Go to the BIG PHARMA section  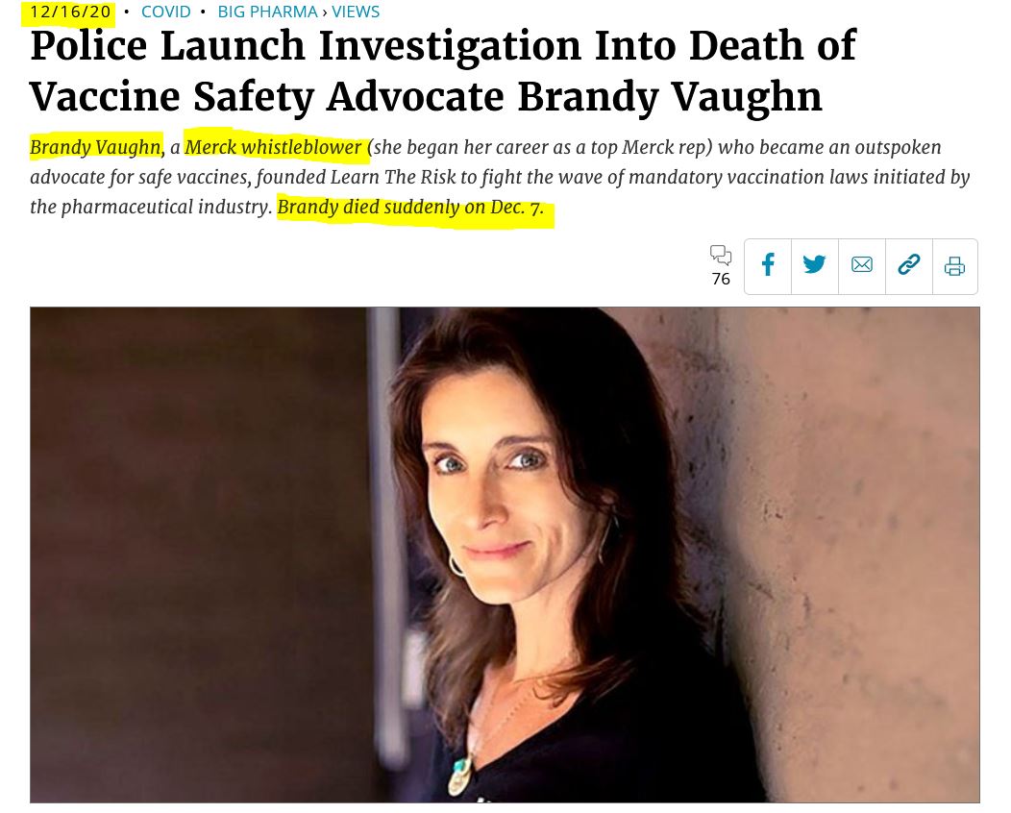tap(267, 12)
